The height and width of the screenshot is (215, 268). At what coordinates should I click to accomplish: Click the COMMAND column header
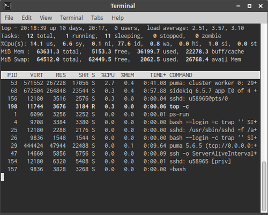pos(181,75)
